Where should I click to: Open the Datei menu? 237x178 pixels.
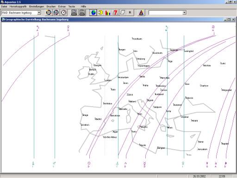(4, 6)
